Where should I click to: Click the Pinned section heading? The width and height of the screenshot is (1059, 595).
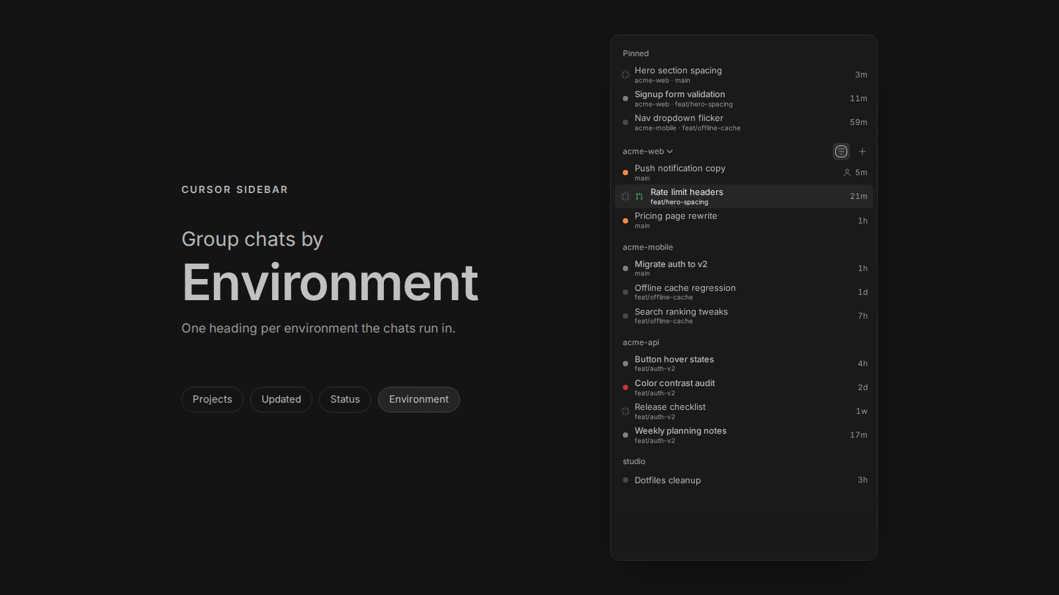pos(636,54)
